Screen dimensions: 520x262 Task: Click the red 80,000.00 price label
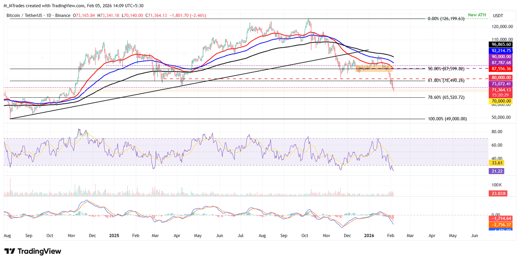(x=500, y=78)
